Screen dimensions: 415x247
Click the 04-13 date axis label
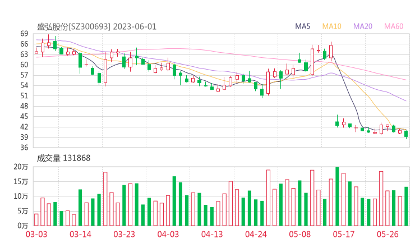(212, 234)
